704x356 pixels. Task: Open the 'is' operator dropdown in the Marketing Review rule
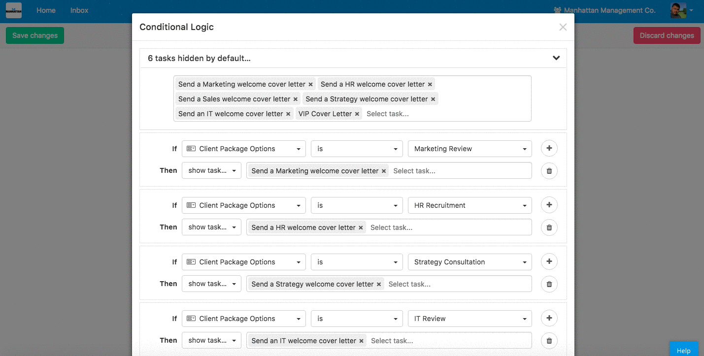[357, 149]
